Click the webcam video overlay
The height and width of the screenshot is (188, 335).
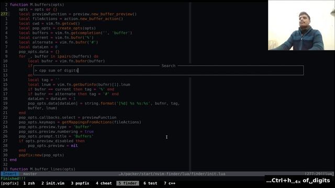click(301, 25)
